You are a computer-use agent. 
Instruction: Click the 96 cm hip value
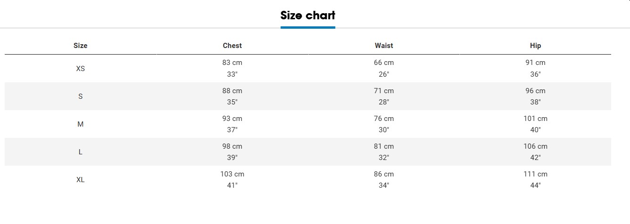tap(535, 91)
